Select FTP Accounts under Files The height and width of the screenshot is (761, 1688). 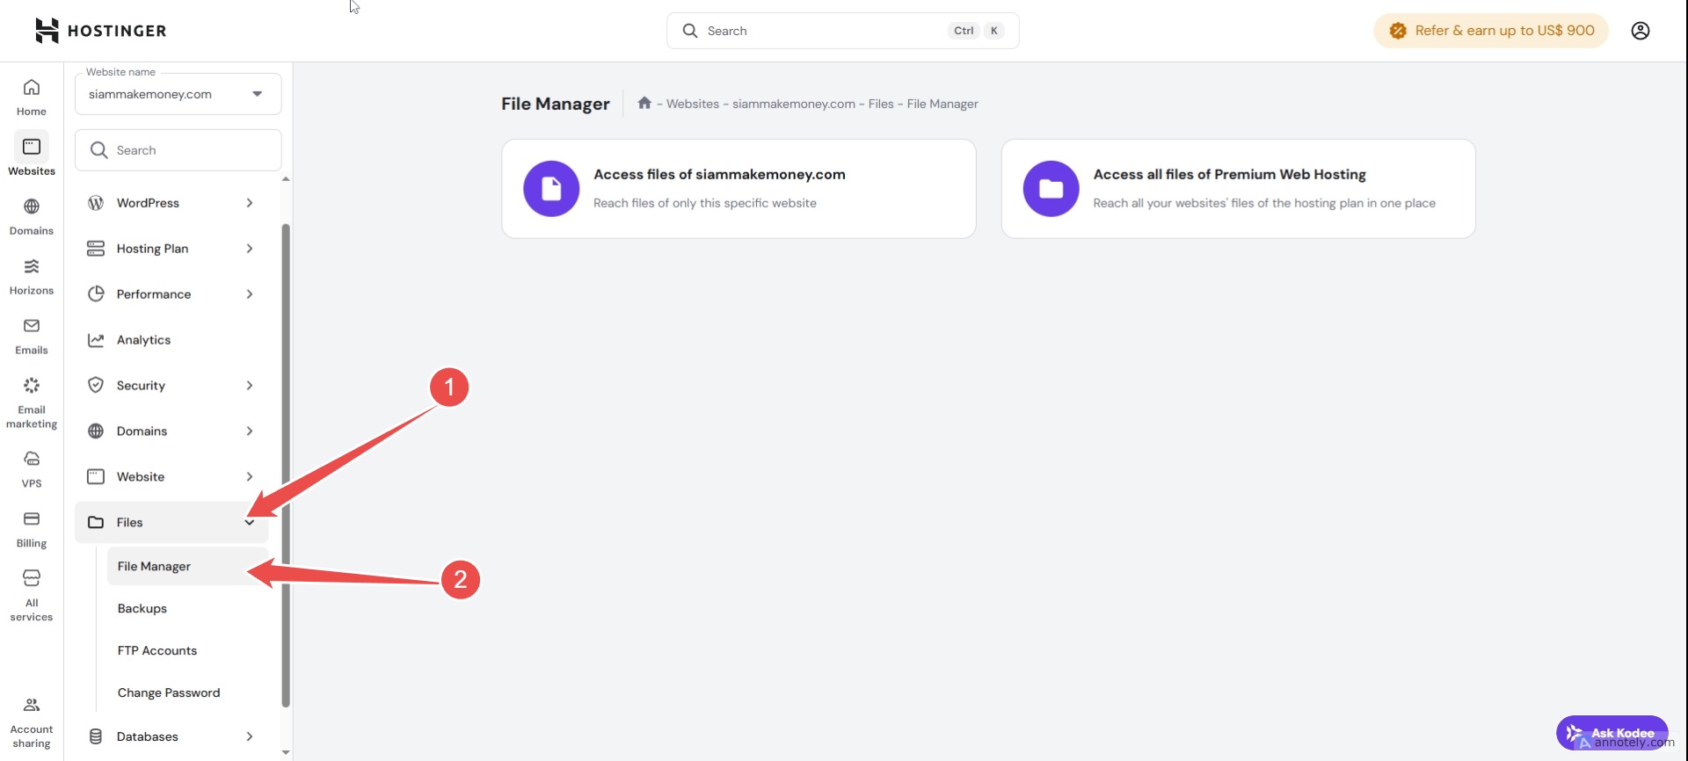click(157, 650)
